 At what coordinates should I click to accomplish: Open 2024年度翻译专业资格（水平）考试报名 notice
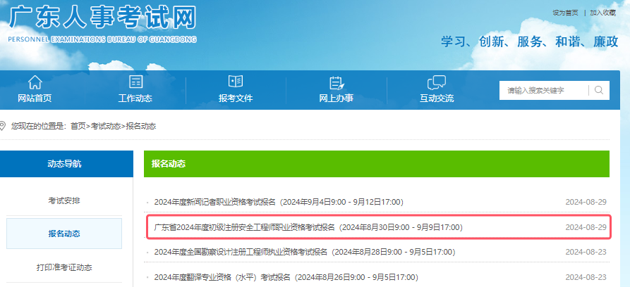tap(286, 277)
